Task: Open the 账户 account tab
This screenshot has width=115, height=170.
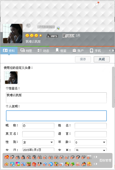Action: pyautogui.click(x=78, y=51)
